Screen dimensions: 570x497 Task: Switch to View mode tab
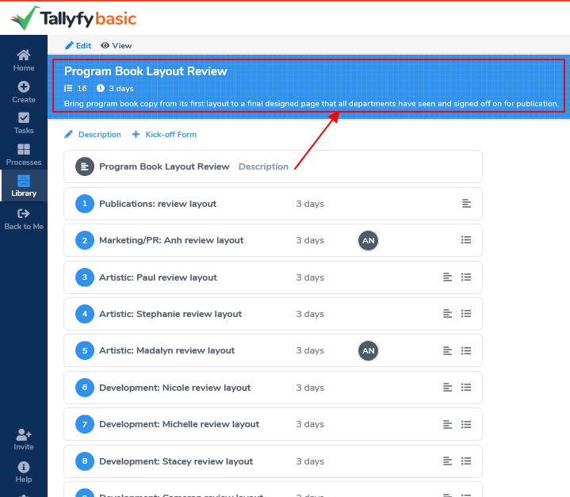point(117,45)
